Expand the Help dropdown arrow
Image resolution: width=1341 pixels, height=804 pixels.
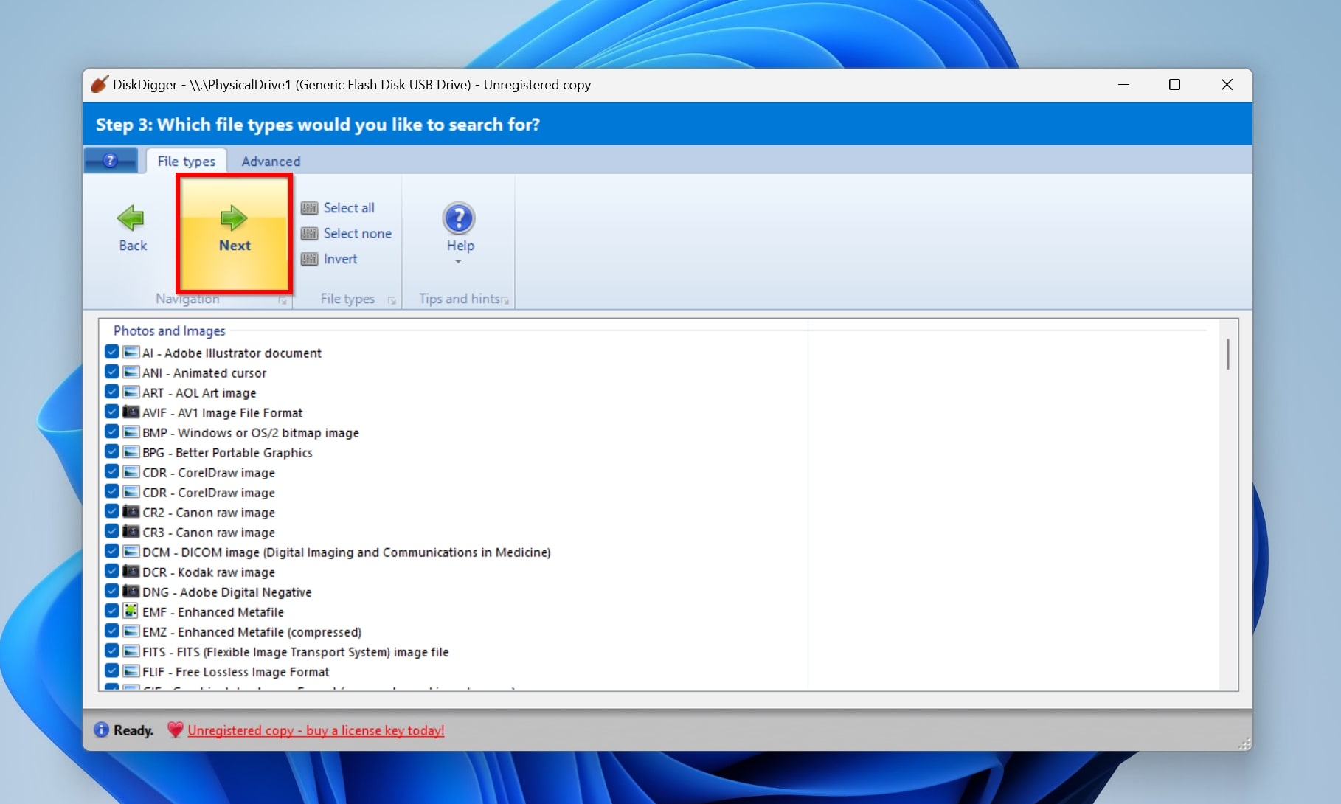coord(458,262)
